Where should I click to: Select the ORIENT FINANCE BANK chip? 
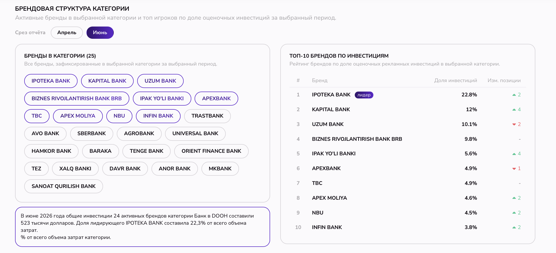tap(211, 151)
